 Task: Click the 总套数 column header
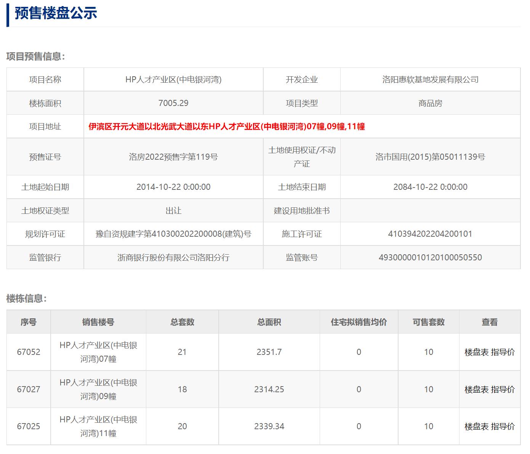(x=182, y=322)
